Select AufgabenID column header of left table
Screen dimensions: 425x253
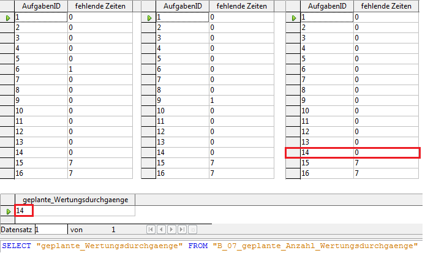coord(40,6)
